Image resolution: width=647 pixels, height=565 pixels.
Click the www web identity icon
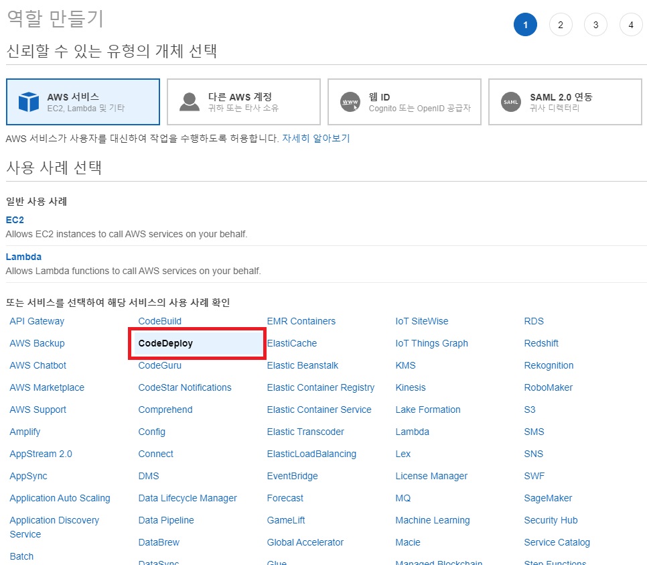point(350,102)
